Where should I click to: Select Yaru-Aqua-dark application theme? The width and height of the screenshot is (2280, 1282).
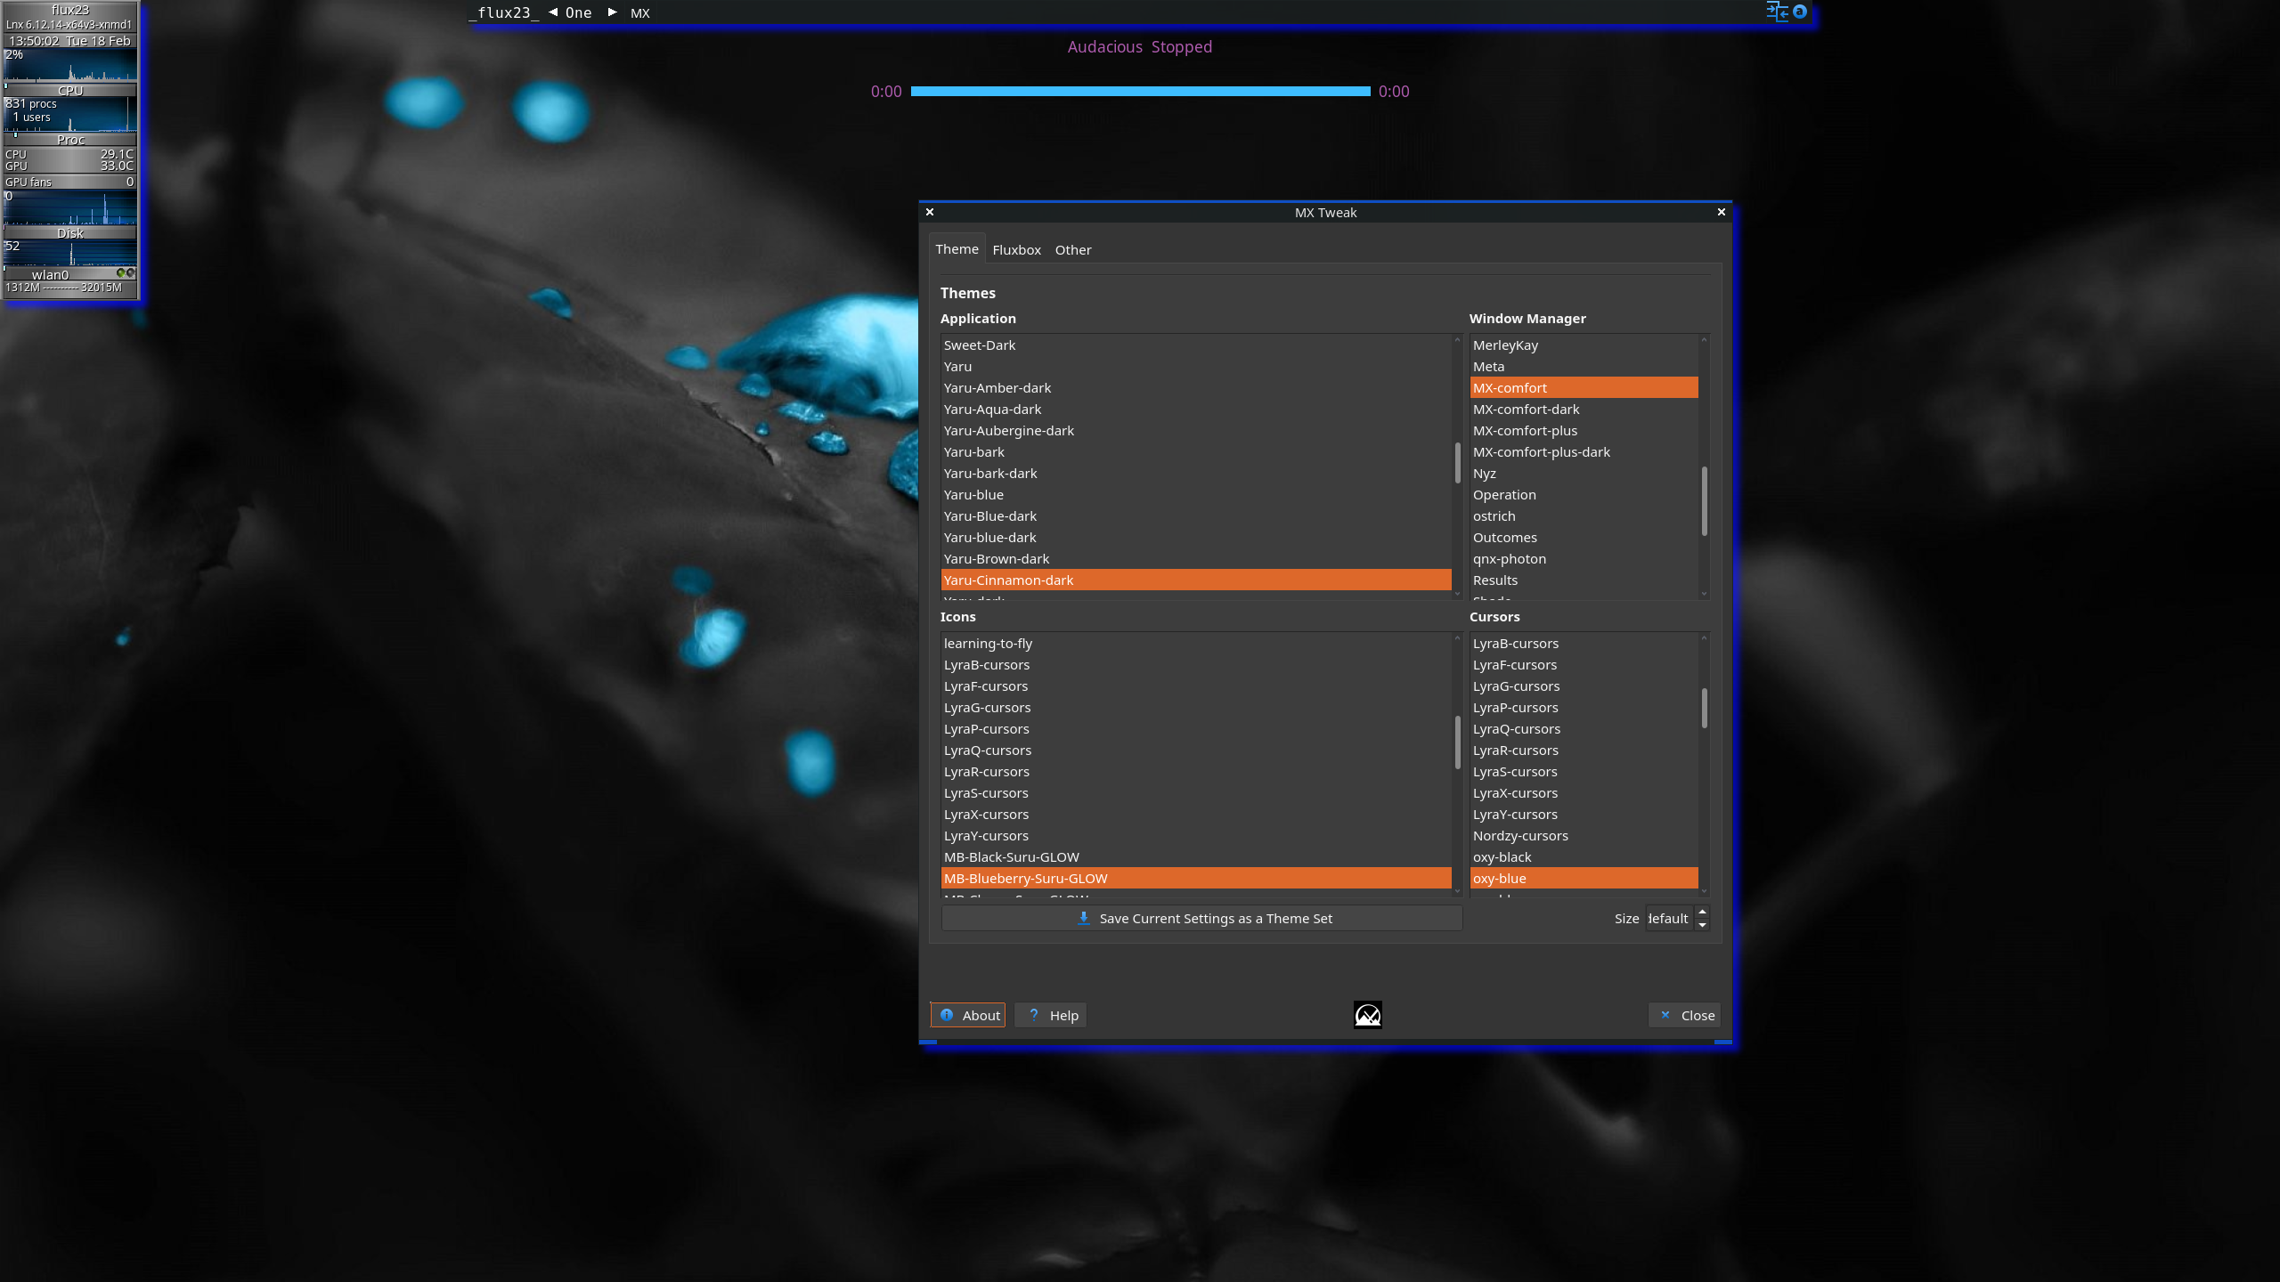pos(992,410)
